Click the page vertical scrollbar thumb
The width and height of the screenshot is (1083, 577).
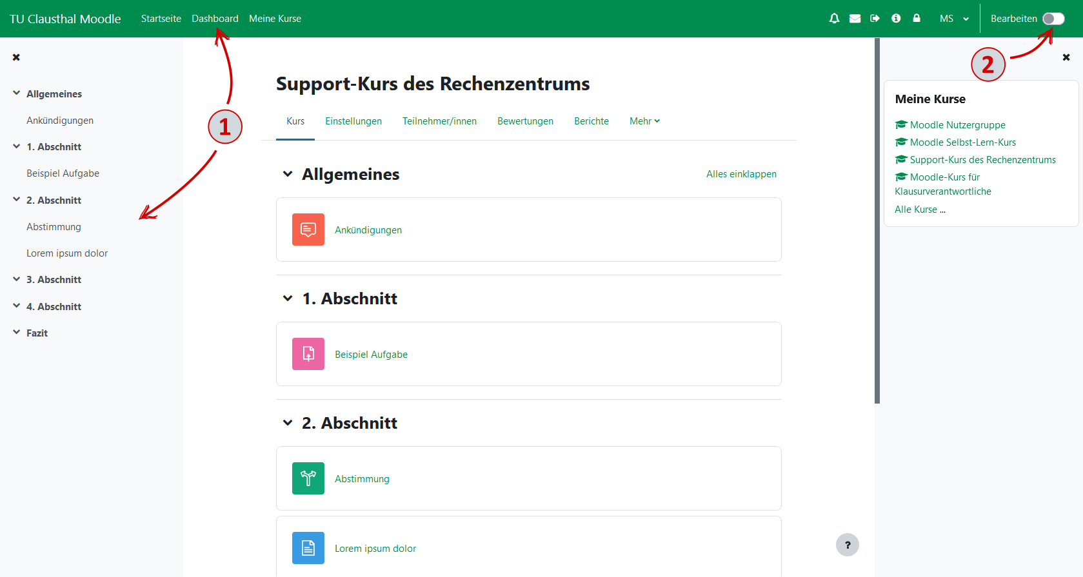coord(877,220)
